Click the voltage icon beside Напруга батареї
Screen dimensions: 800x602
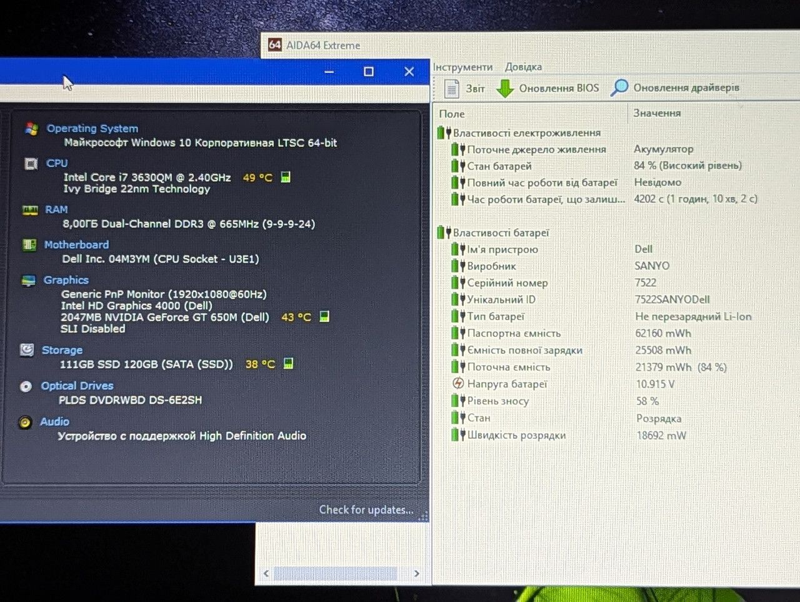pos(458,384)
